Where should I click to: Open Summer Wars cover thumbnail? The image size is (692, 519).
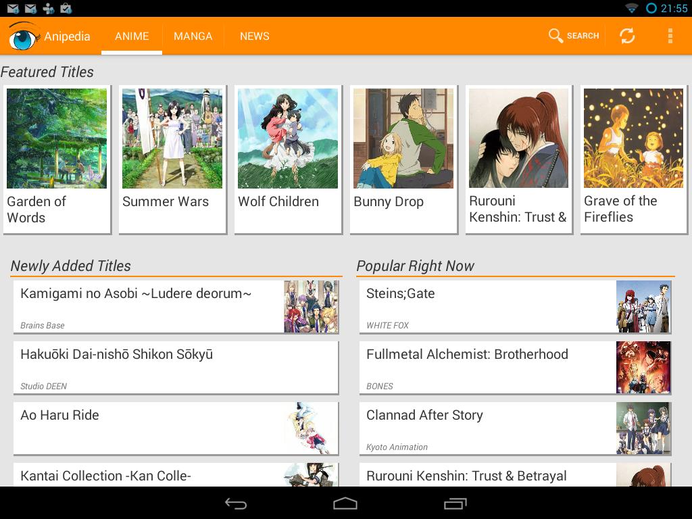click(172, 139)
